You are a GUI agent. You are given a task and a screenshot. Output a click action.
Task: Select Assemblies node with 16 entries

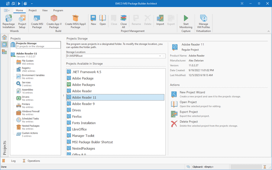point(25,91)
